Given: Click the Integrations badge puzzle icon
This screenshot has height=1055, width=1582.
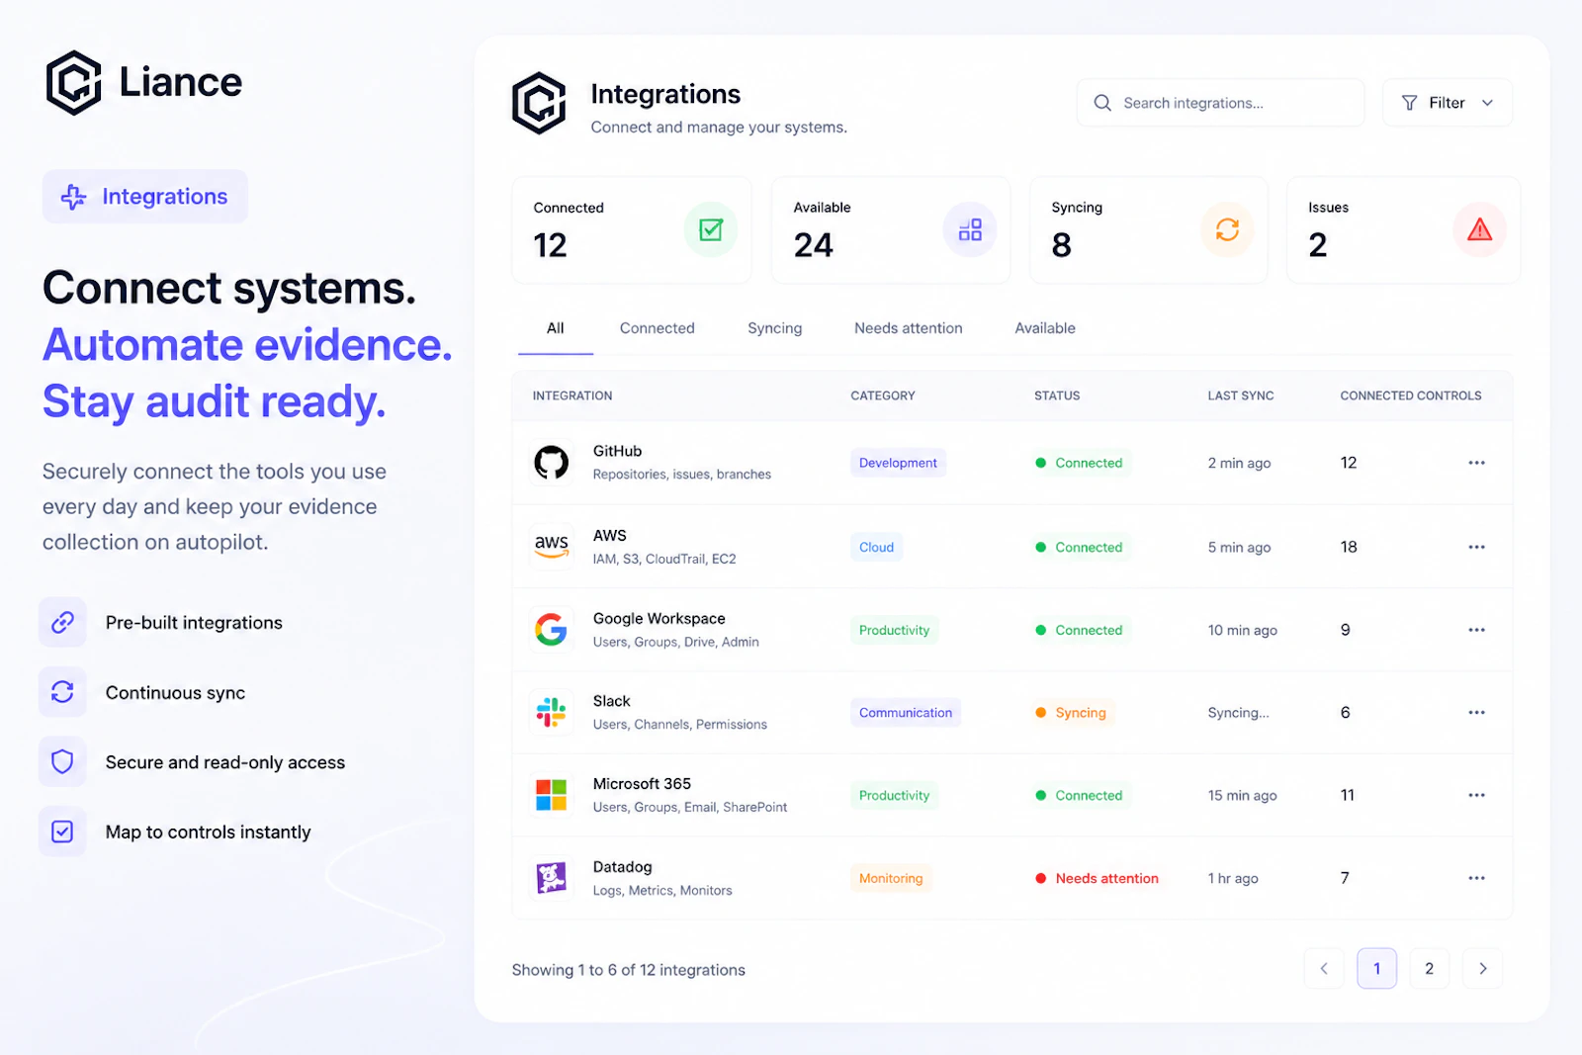Looking at the screenshot, I should click(x=73, y=197).
